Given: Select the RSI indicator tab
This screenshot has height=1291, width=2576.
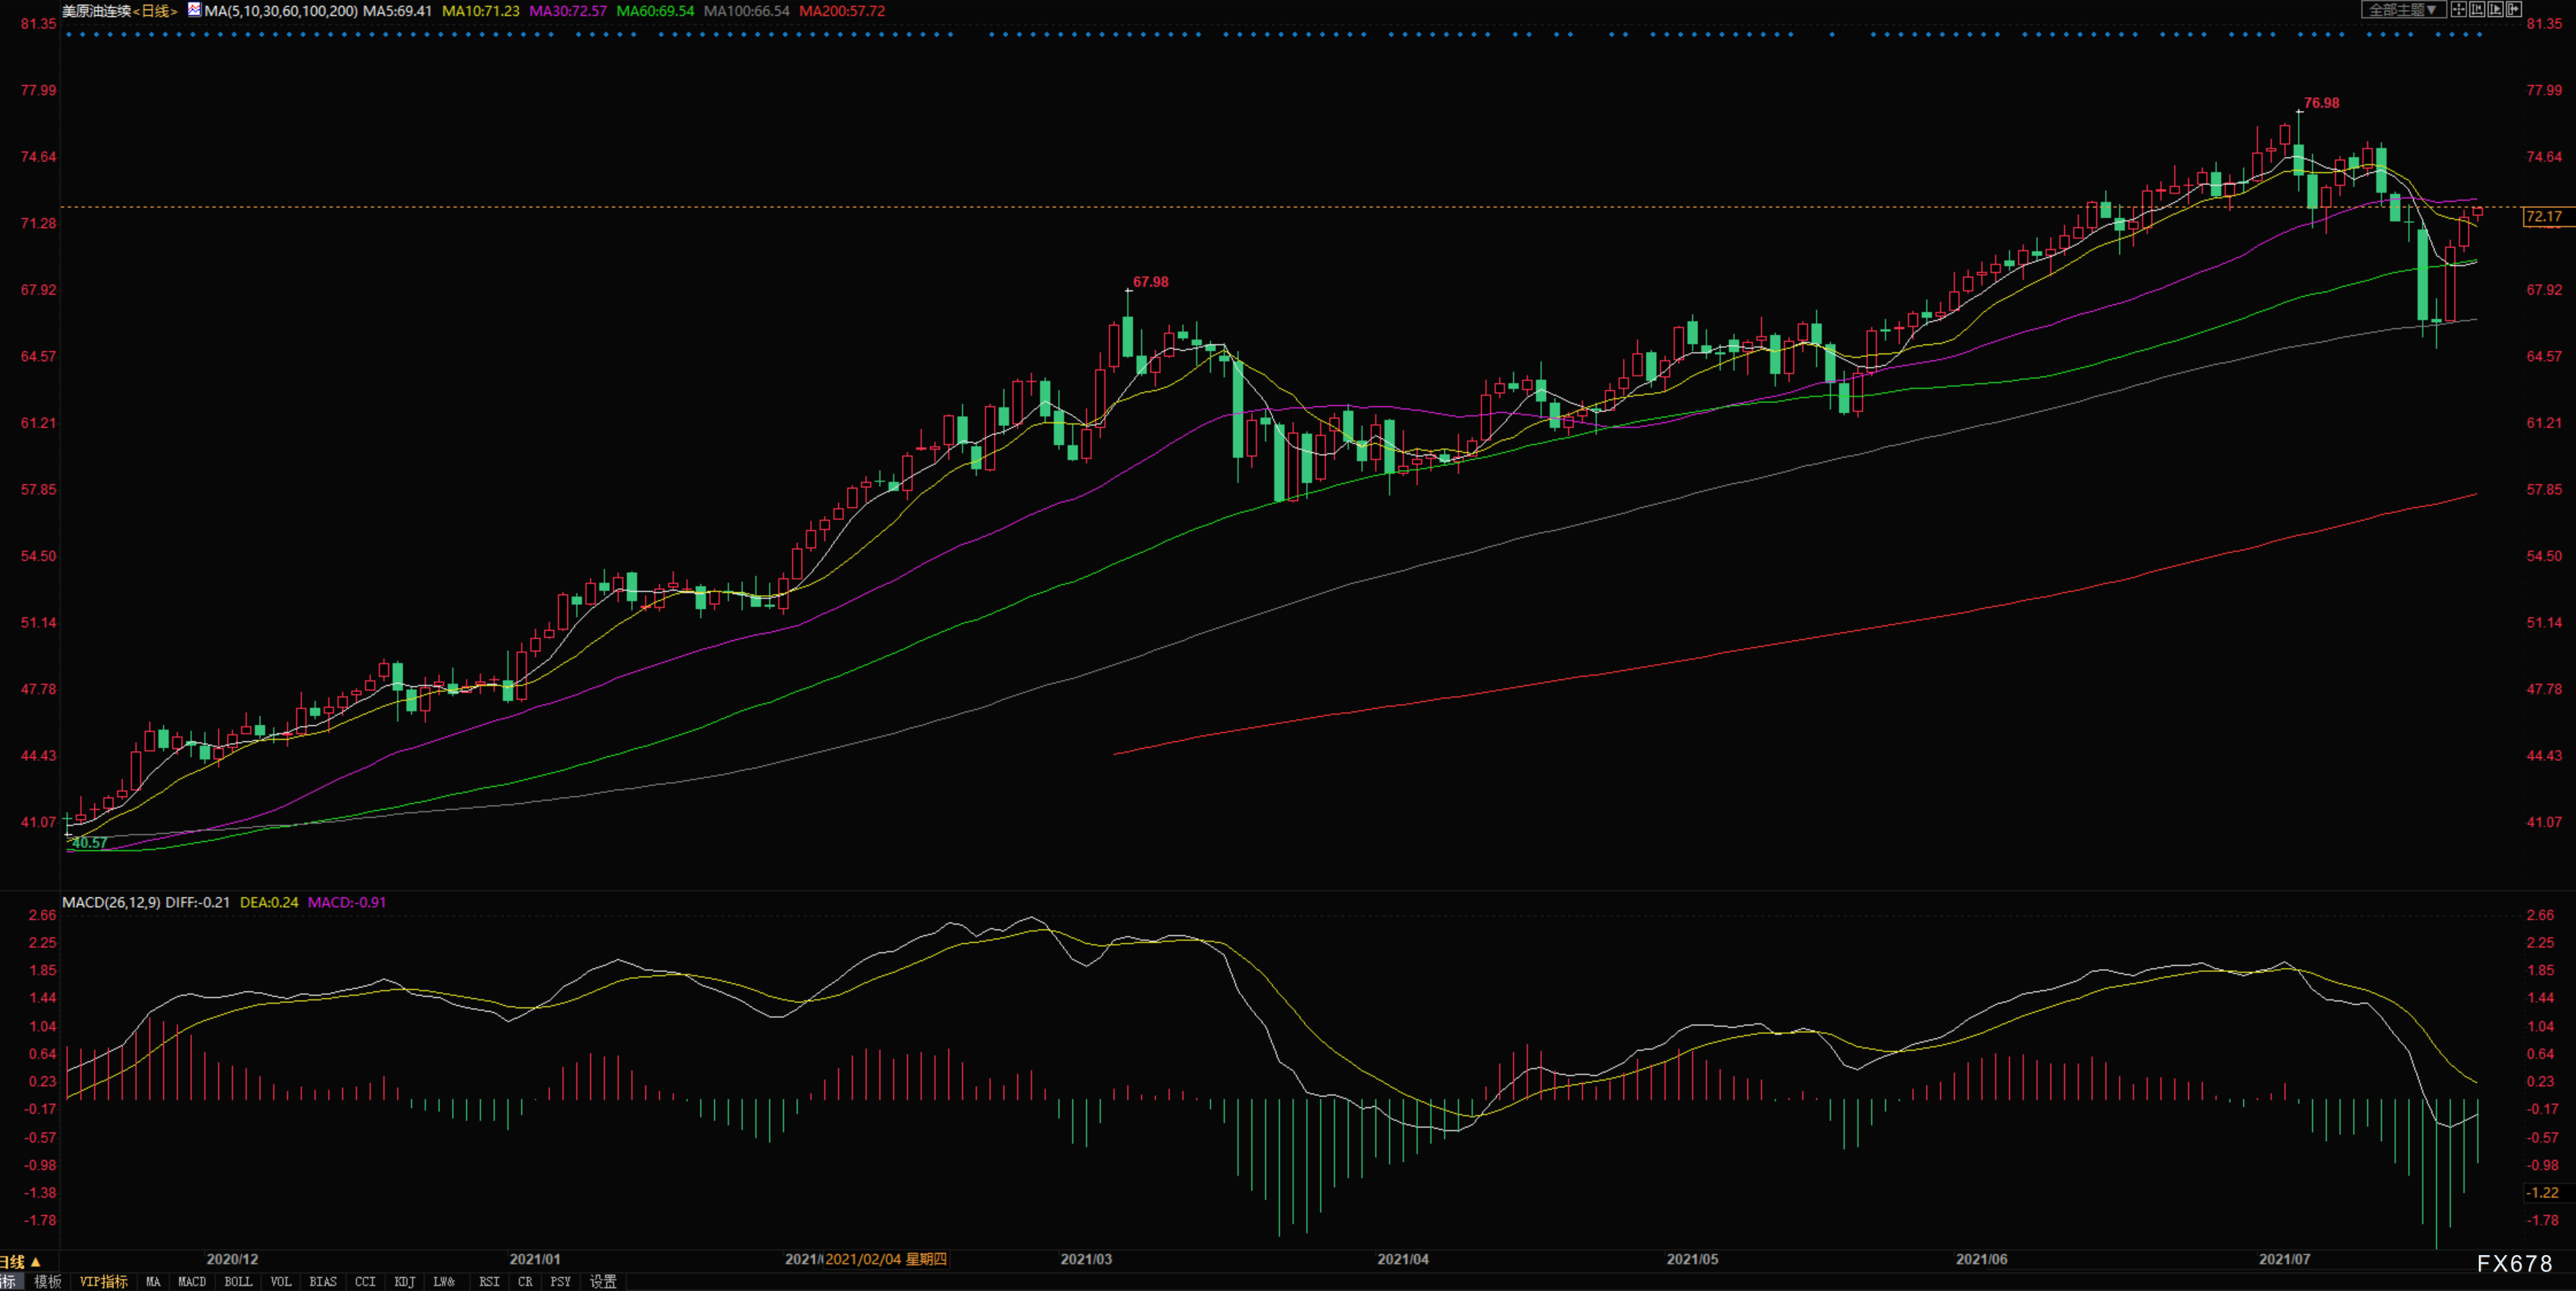Looking at the screenshot, I should pos(489,1281).
